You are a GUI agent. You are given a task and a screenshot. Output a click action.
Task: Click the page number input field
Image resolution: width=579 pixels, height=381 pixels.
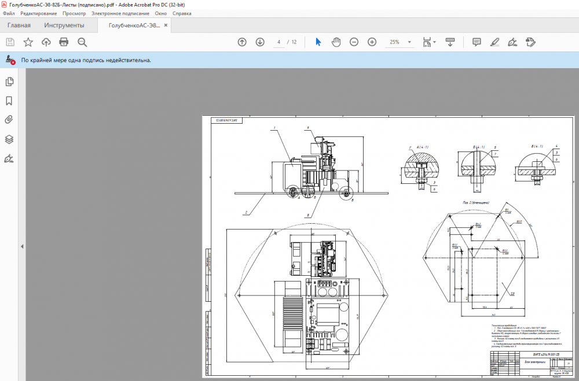point(279,42)
